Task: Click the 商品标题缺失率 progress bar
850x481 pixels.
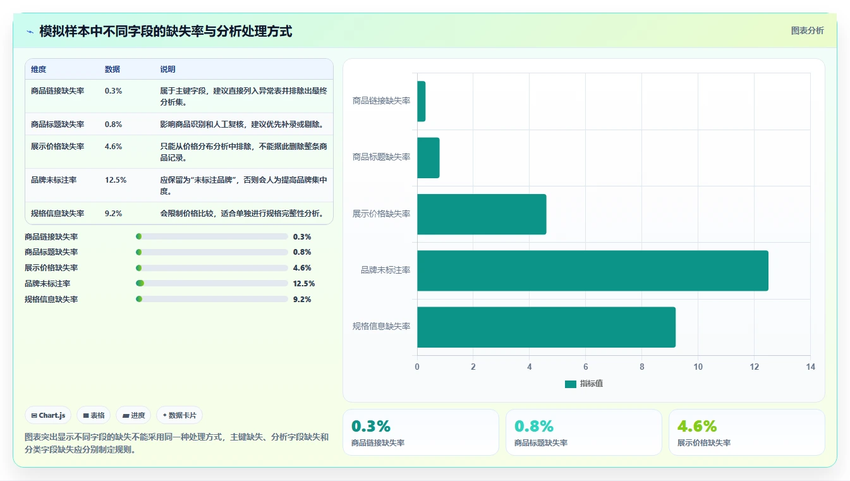Action: point(212,252)
